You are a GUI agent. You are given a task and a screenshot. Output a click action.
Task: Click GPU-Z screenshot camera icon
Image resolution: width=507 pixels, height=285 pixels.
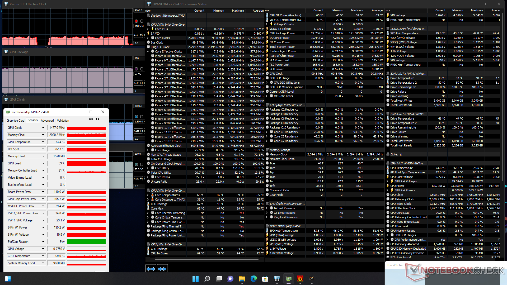point(91,119)
